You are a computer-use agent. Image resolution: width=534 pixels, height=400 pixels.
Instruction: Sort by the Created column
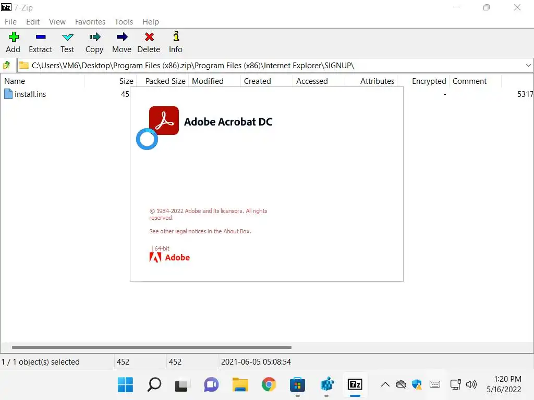pos(266,81)
